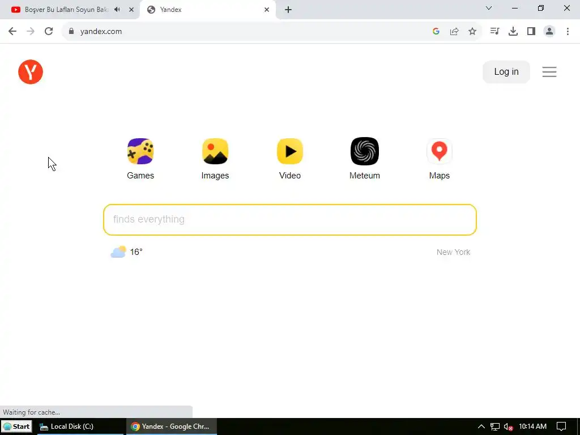Open the Maps service icon

click(x=439, y=151)
